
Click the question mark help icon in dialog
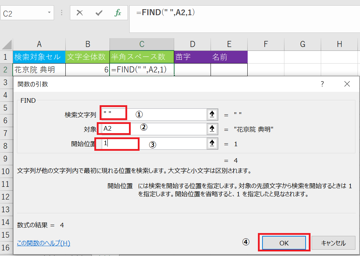[x=322, y=84]
